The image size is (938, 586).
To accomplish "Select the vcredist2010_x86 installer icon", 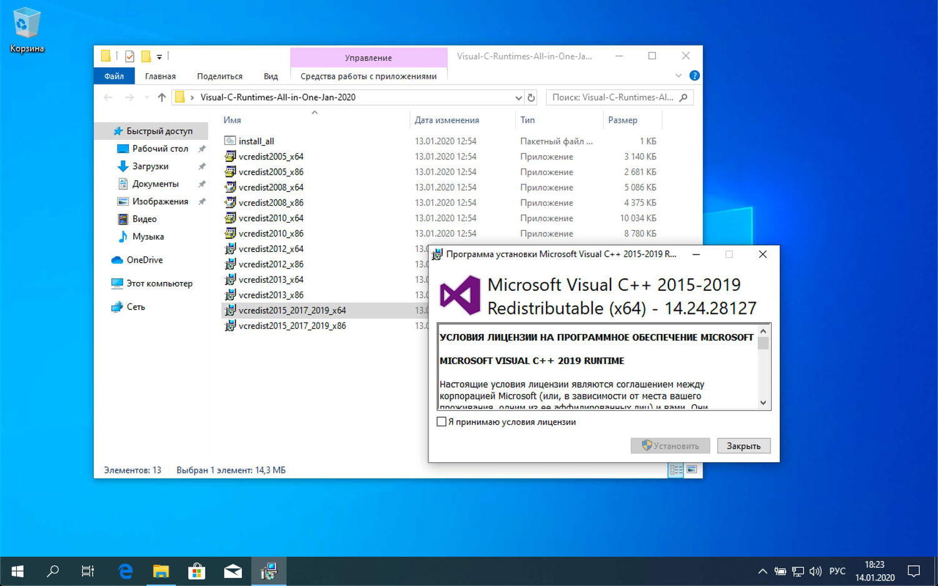I will point(230,233).
